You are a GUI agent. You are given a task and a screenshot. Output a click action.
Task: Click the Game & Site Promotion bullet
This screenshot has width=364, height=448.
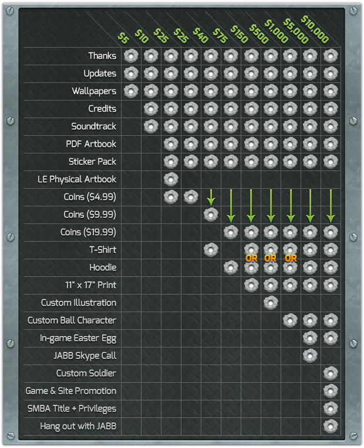pyautogui.click(x=331, y=391)
